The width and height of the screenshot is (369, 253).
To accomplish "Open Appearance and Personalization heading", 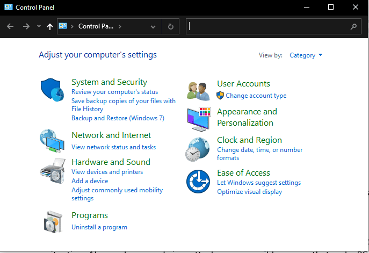I will (247, 117).
